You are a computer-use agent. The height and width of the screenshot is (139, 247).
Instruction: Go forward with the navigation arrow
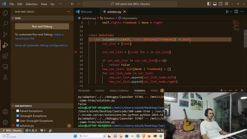(78, 4)
